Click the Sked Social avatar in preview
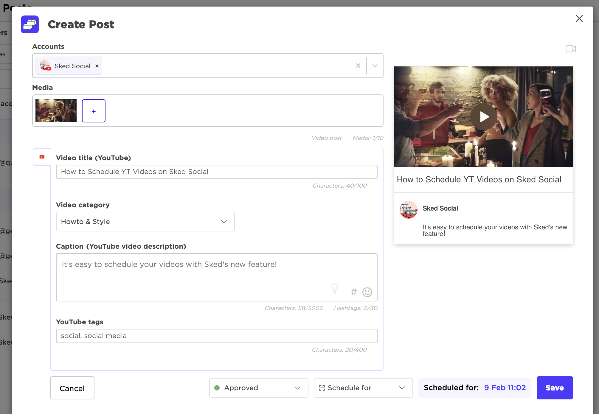 pyautogui.click(x=408, y=210)
